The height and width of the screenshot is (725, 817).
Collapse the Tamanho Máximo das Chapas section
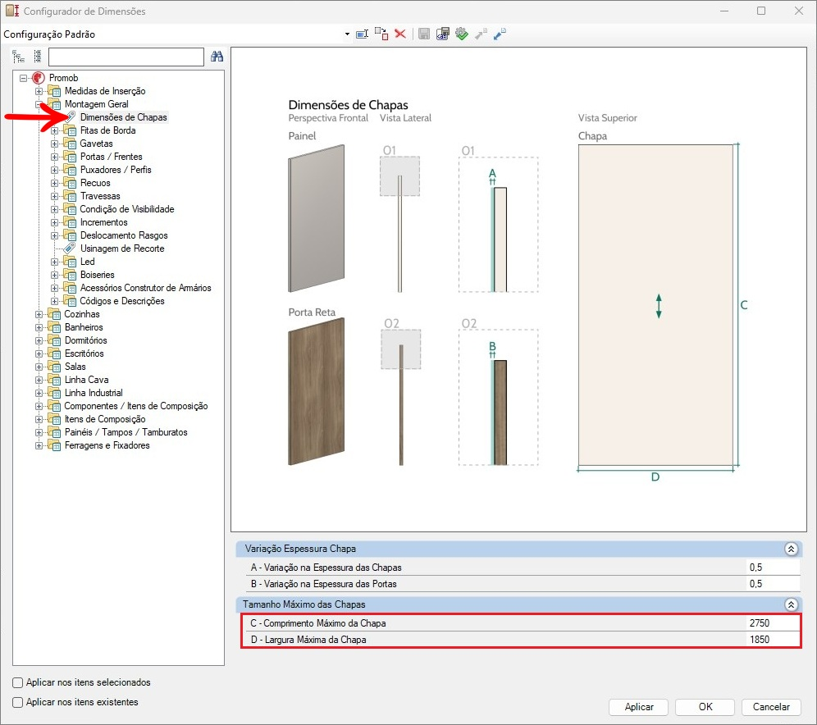point(791,604)
